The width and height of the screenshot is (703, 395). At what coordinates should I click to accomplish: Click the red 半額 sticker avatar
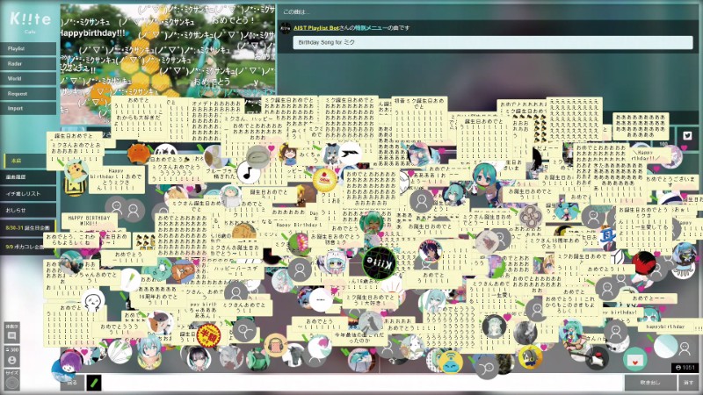(208, 334)
